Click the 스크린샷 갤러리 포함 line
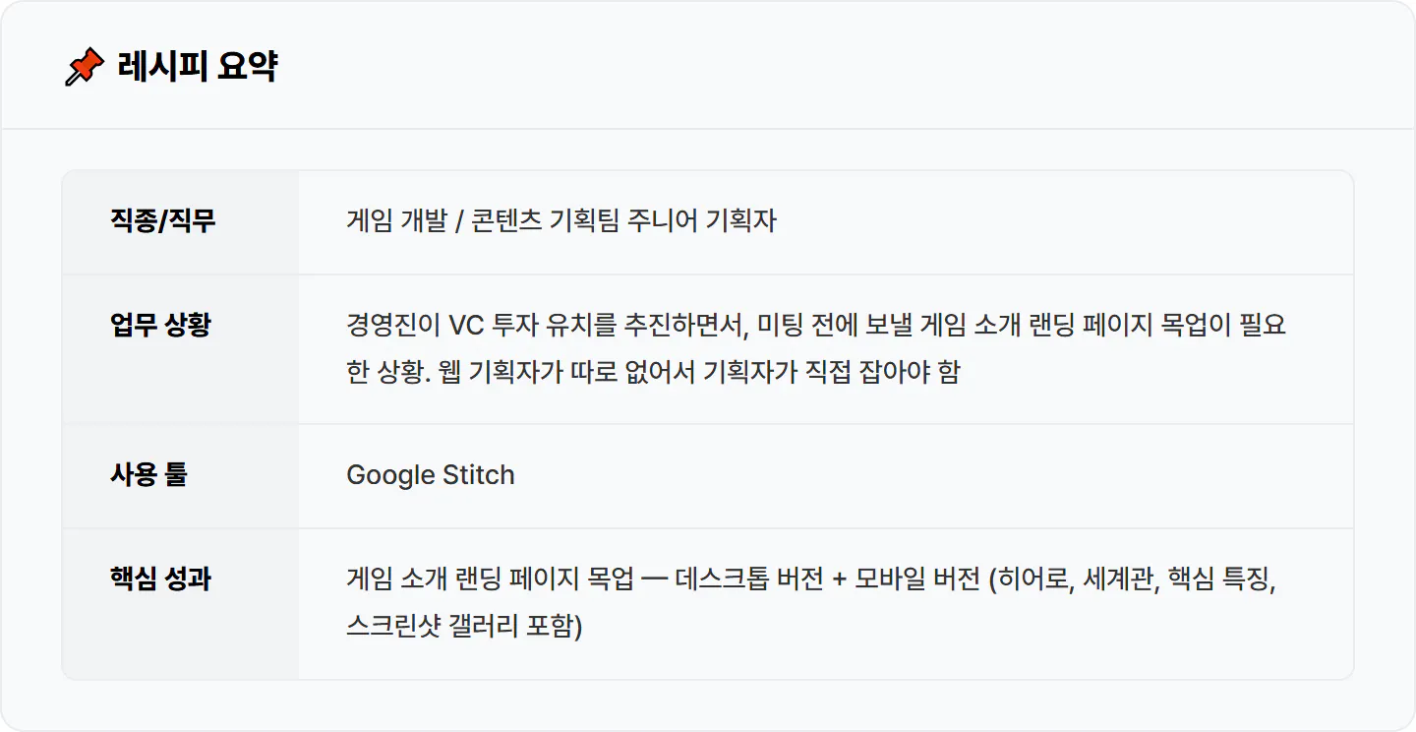 click(x=464, y=627)
